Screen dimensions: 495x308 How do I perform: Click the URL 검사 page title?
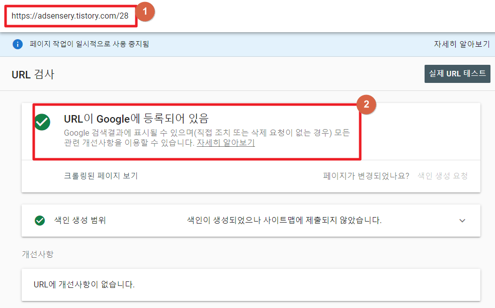tap(33, 75)
